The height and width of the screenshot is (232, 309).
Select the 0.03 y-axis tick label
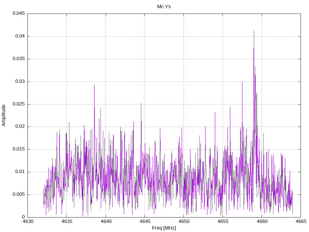click(x=20, y=82)
